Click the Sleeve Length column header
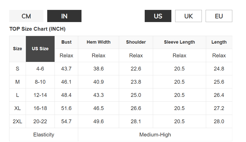This screenshot has width=246, height=142. coord(179,42)
